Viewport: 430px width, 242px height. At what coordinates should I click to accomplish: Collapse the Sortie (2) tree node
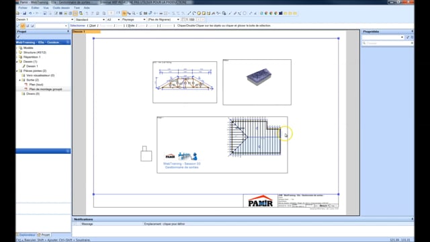click(20, 80)
